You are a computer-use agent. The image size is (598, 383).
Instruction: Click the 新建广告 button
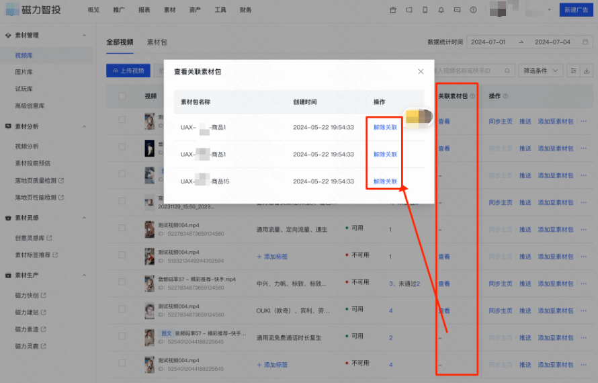[576, 10]
